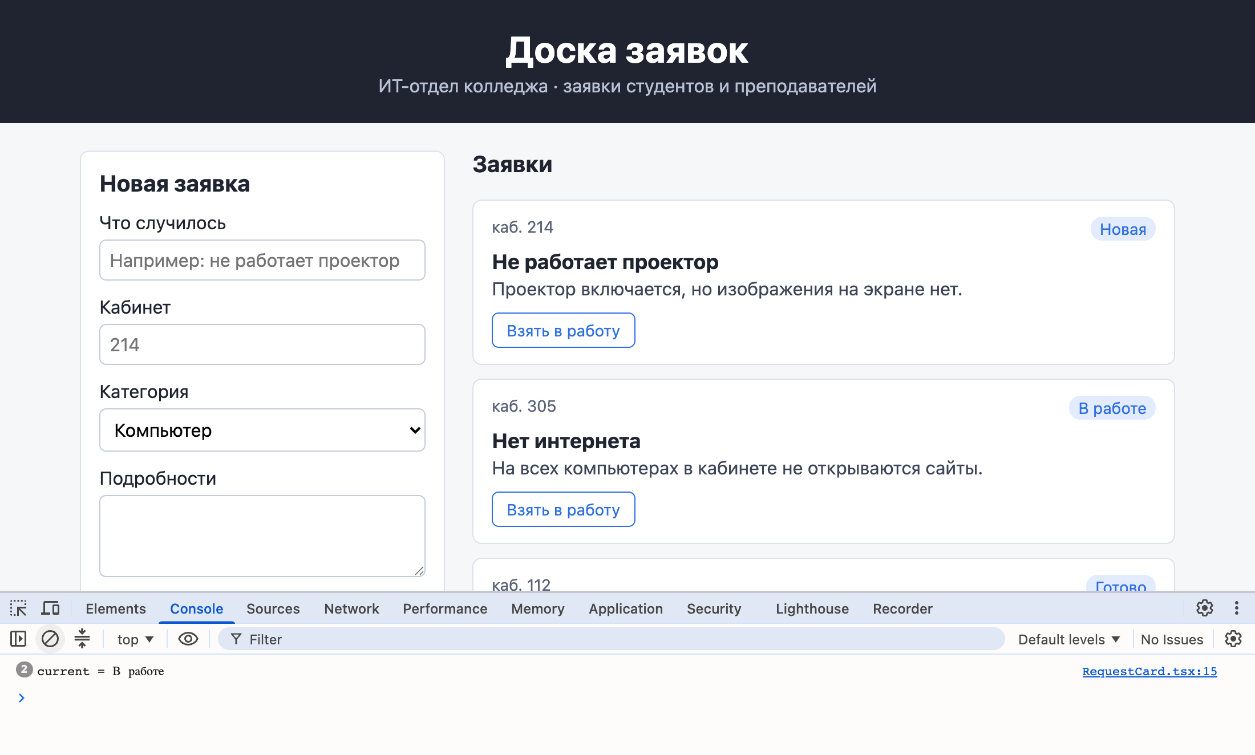Open console settings gear icon
The width and height of the screenshot is (1255, 755).
tap(1233, 639)
